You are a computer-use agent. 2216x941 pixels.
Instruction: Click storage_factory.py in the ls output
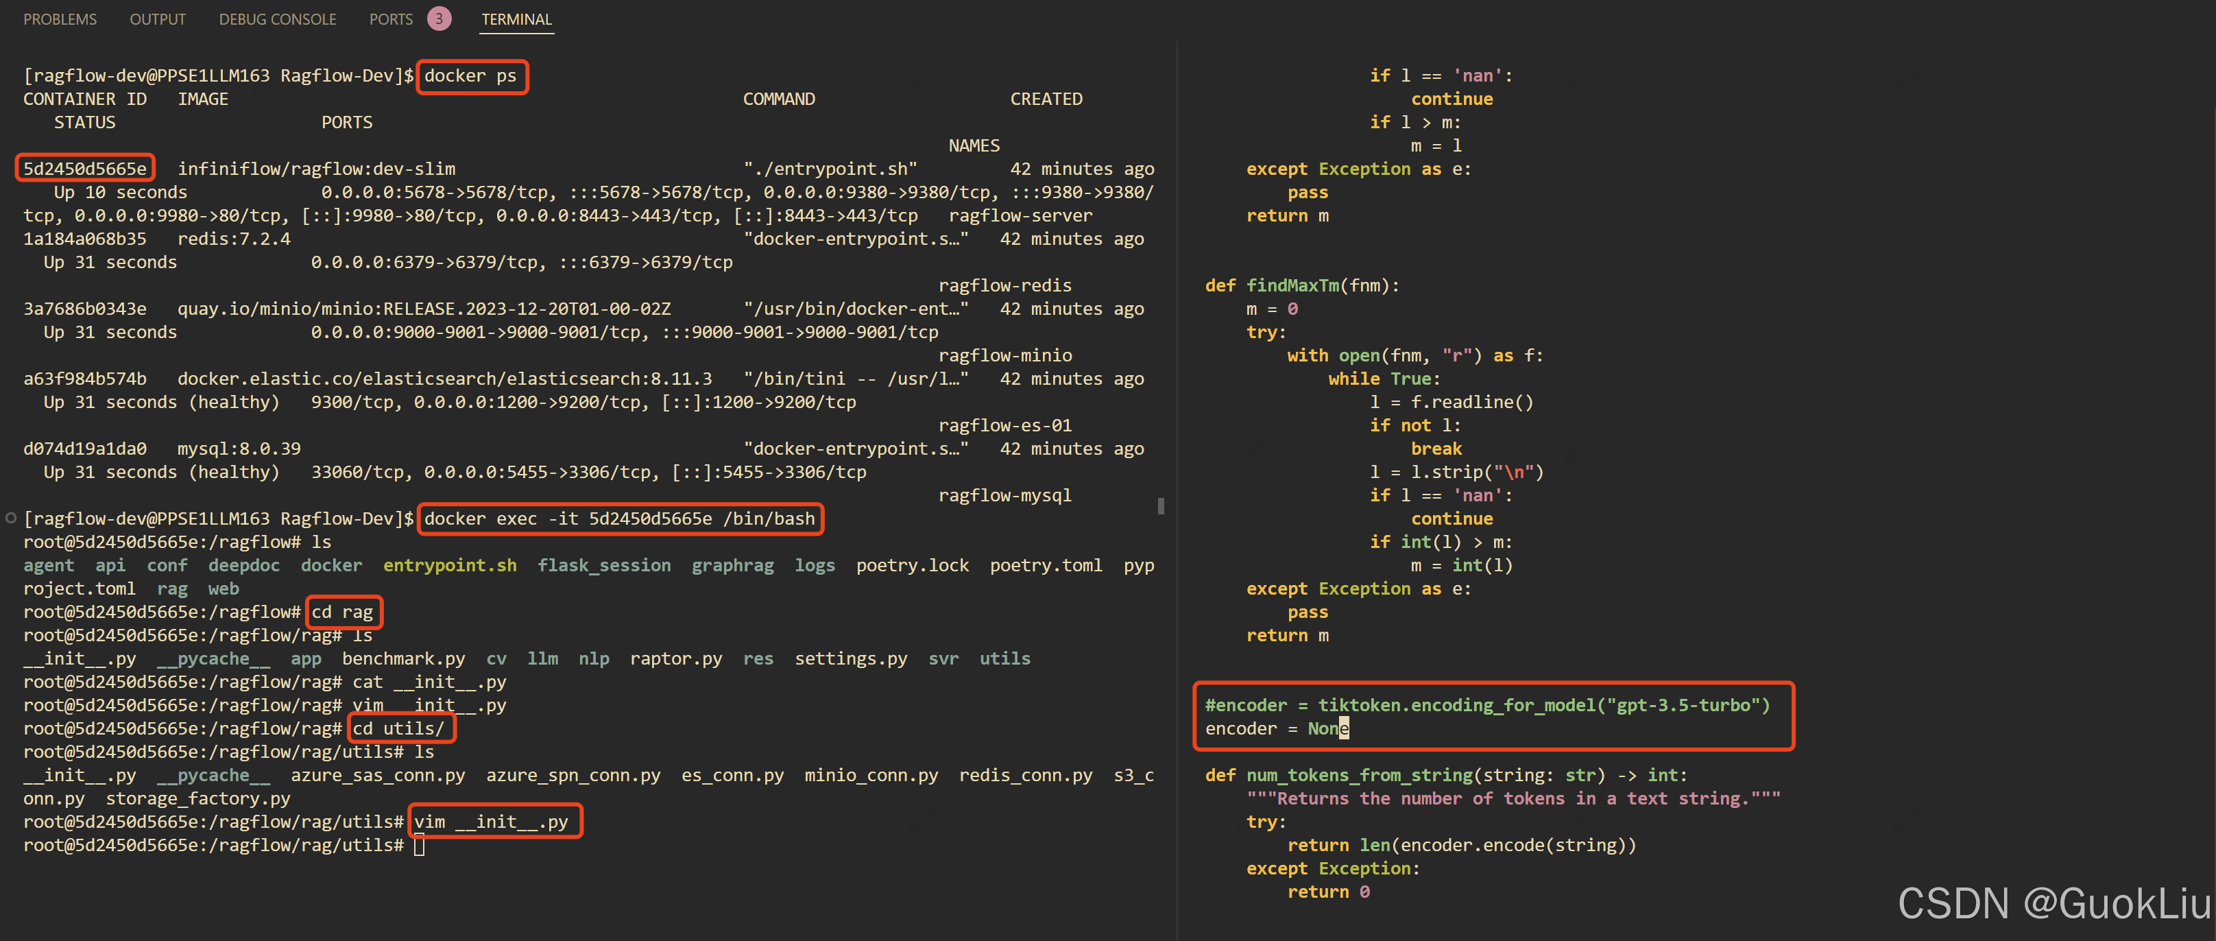pyautogui.click(x=198, y=798)
